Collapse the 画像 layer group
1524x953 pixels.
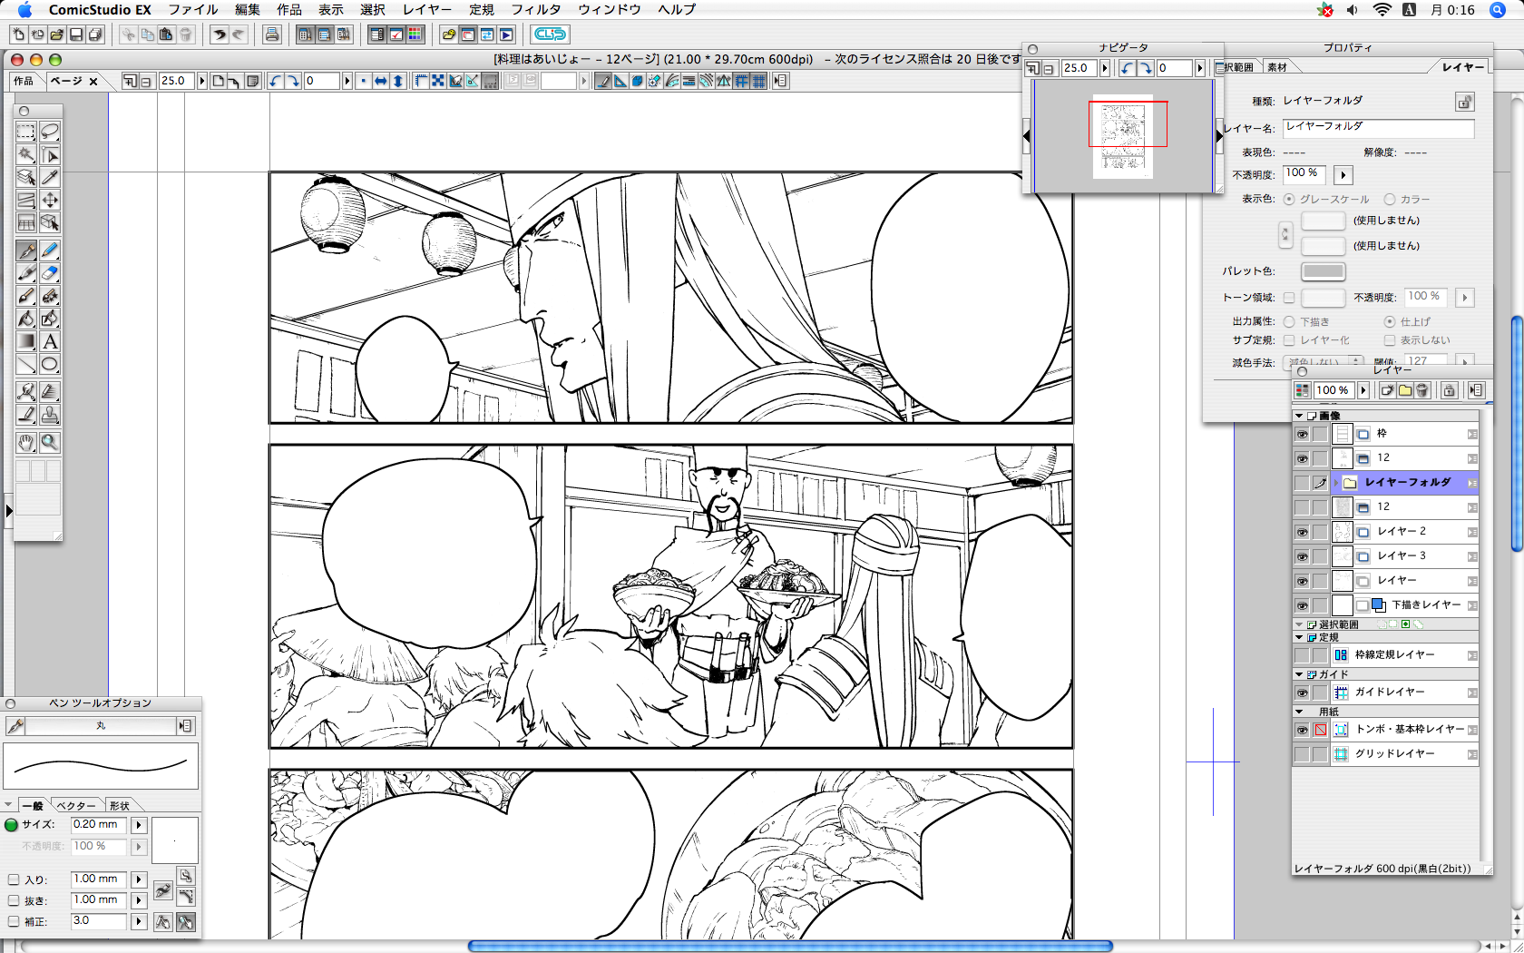pyautogui.click(x=1299, y=416)
